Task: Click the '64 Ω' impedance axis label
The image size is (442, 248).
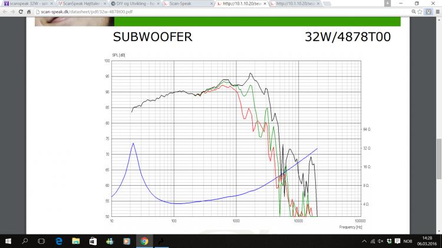Action: 367,129
